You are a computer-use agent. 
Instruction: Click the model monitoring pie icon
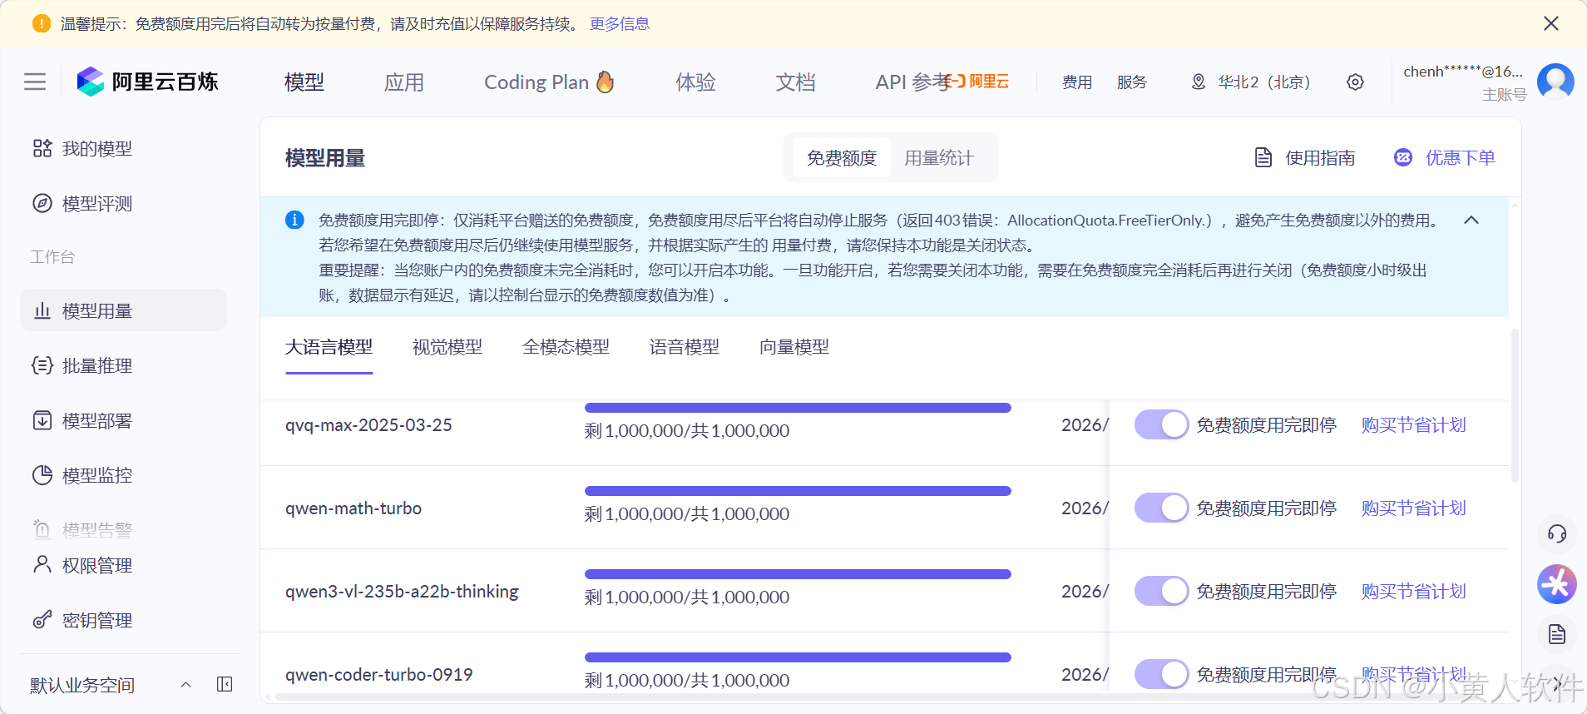tap(42, 475)
